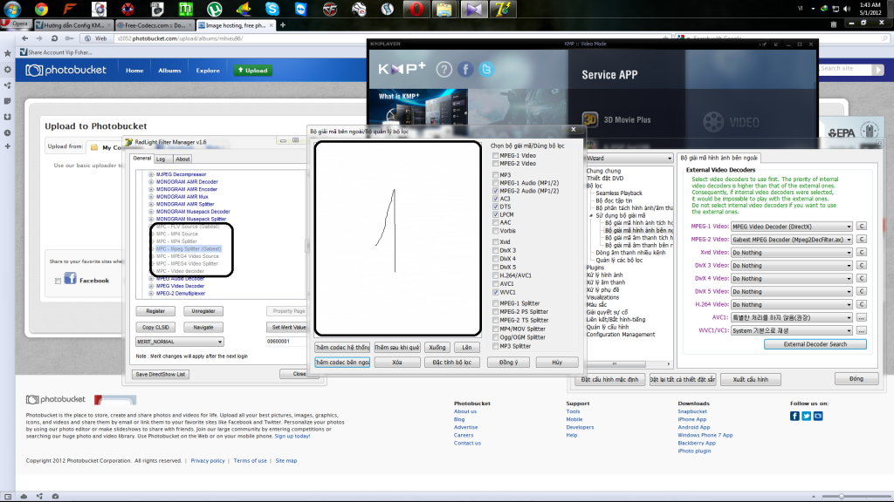Click Photobucket logo in header
Screen dimensions: 894x502
pyautogui.click(x=66, y=70)
